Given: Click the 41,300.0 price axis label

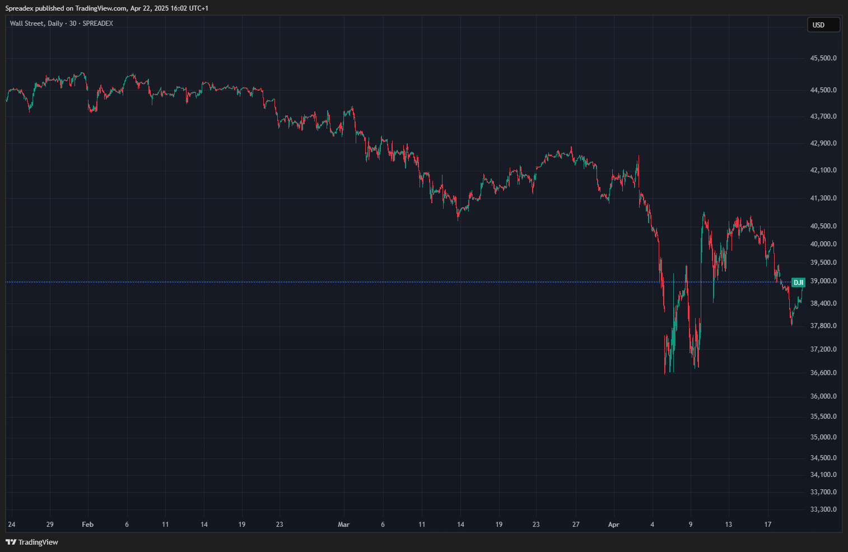Looking at the screenshot, I should 823,198.
